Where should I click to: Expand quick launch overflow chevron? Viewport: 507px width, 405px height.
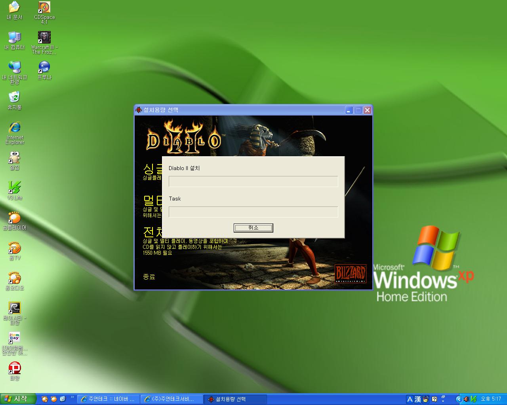(72, 397)
